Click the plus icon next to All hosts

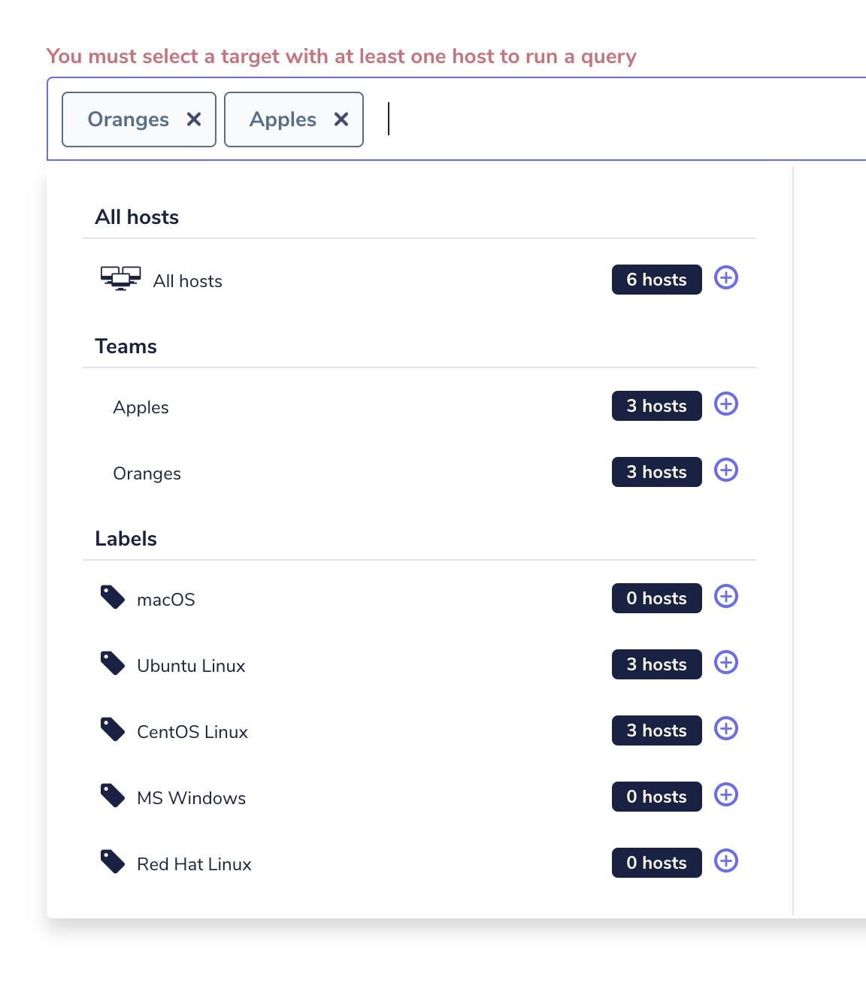(725, 278)
